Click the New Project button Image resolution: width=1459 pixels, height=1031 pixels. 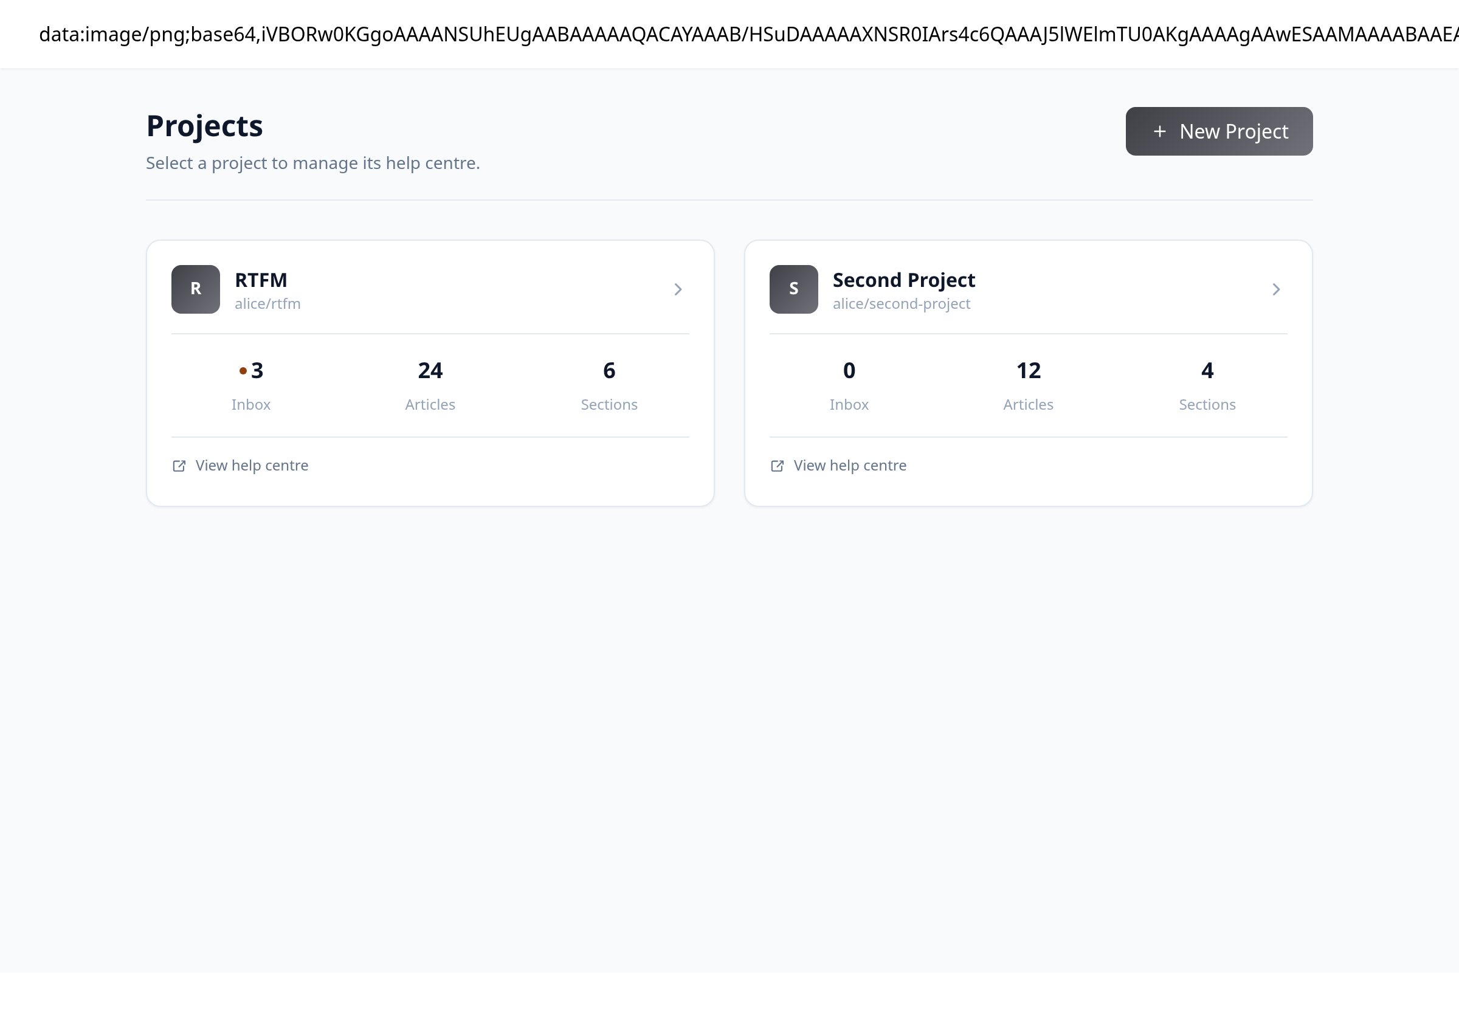pyautogui.click(x=1219, y=131)
